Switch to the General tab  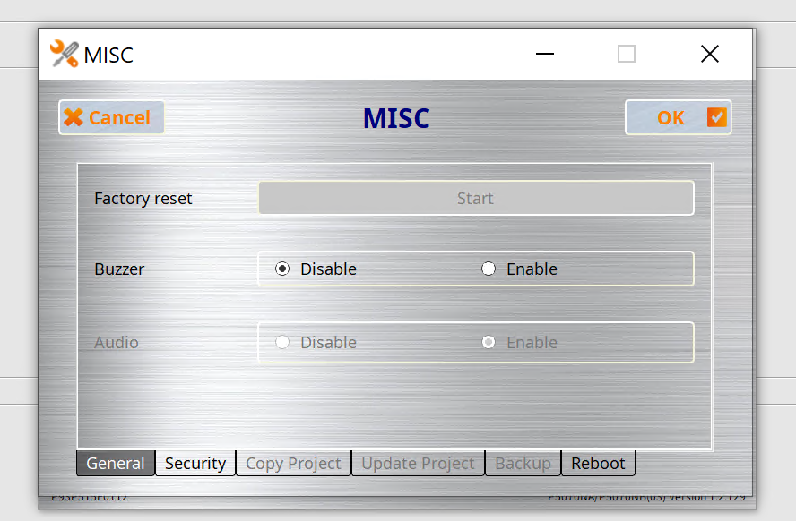pyautogui.click(x=115, y=463)
